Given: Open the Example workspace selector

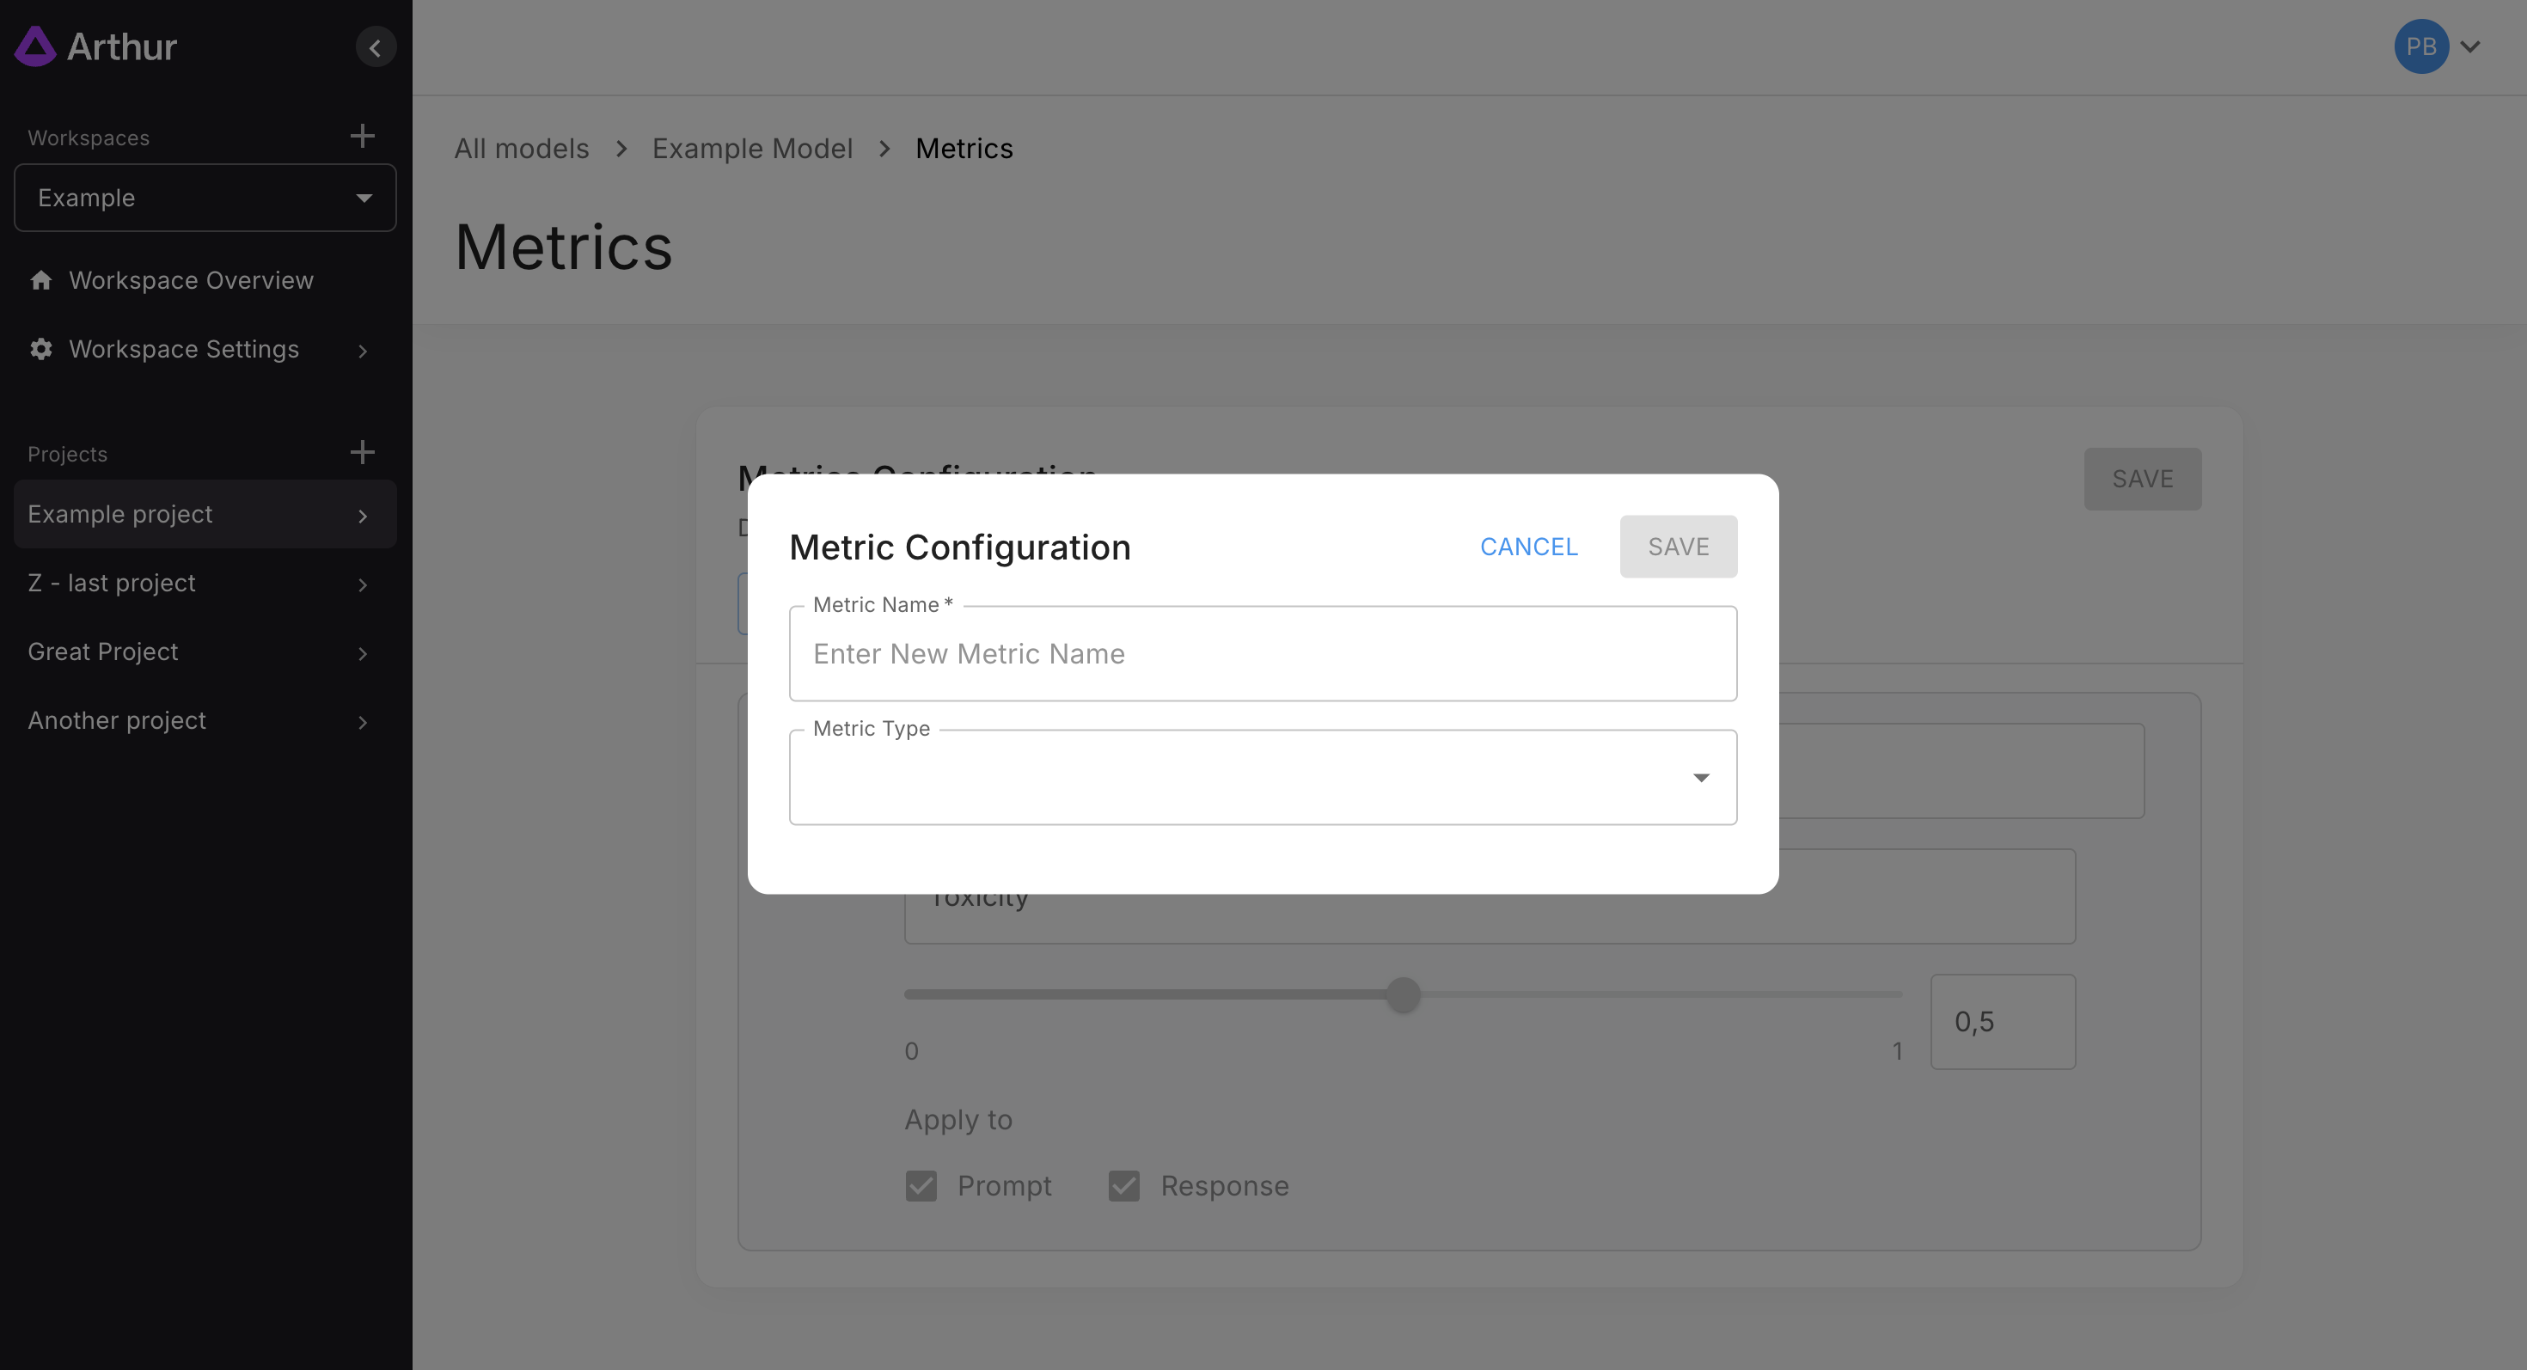Looking at the screenshot, I should (x=204, y=198).
